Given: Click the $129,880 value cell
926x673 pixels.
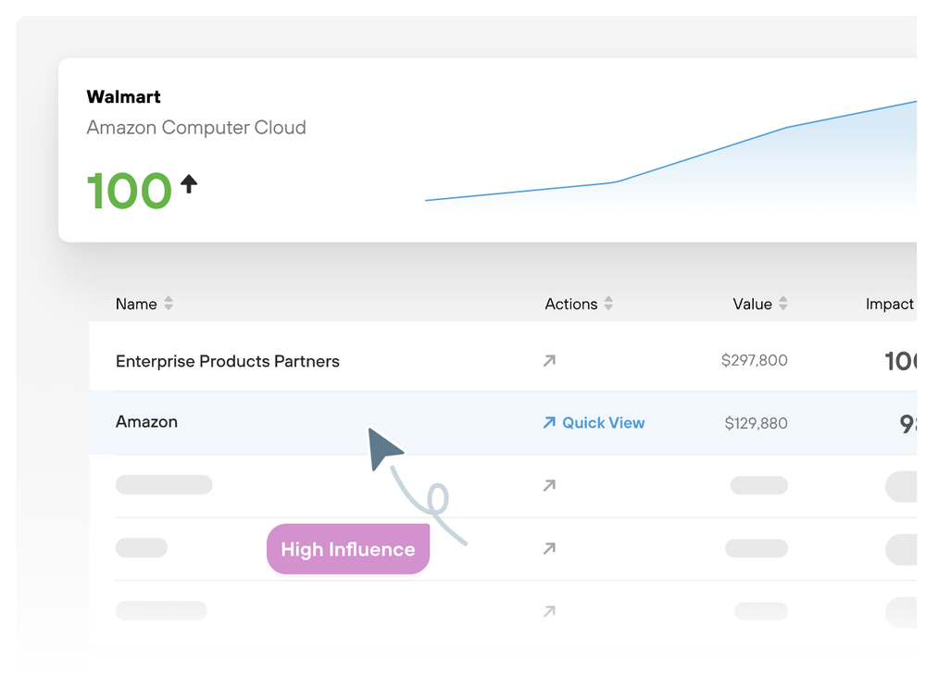Looking at the screenshot, I should (x=756, y=423).
